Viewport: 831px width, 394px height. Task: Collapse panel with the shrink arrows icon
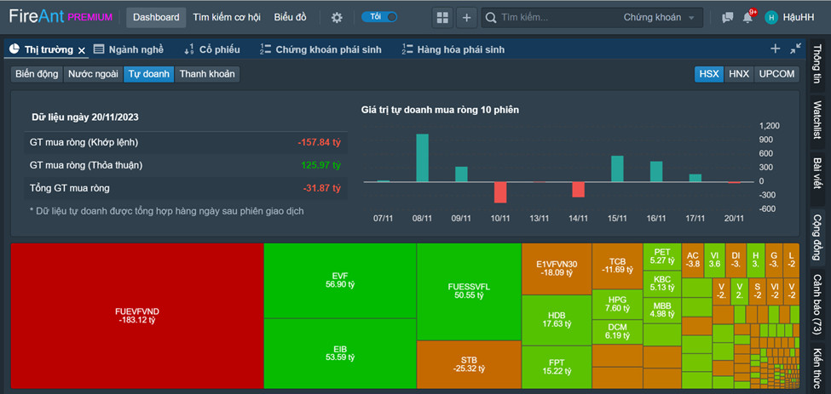click(795, 49)
